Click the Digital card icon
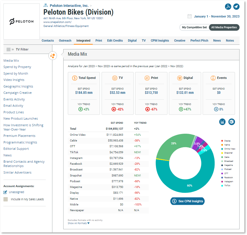 (179, 78)
